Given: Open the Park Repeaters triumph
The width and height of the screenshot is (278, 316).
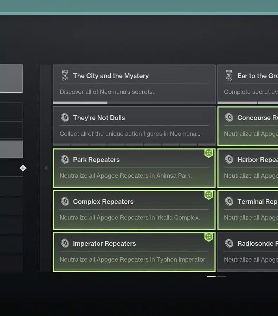Looking at the screenshot, I should [134, 168].
